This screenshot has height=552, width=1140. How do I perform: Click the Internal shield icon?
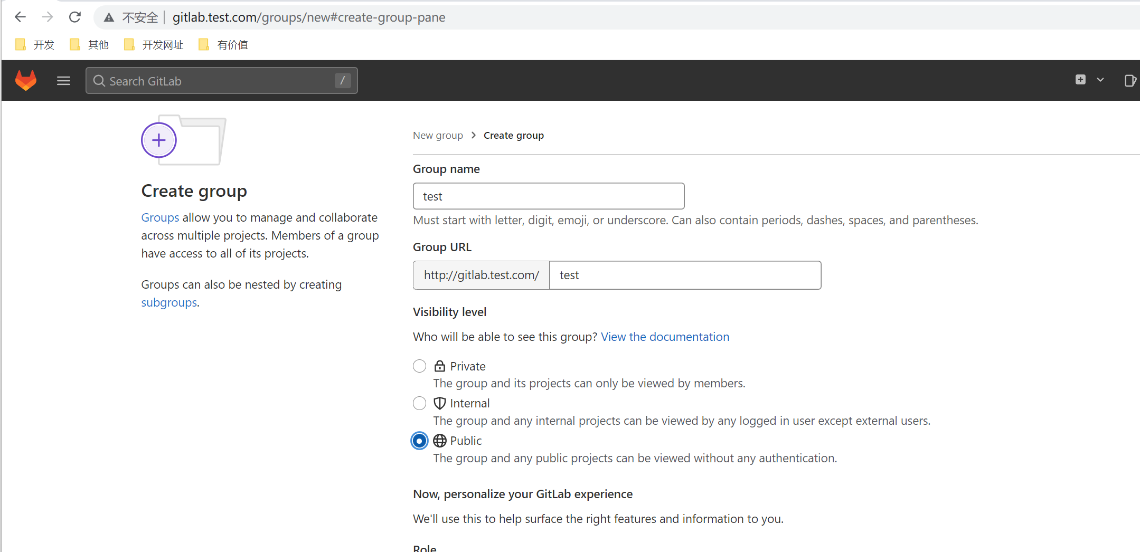point(440,403)
